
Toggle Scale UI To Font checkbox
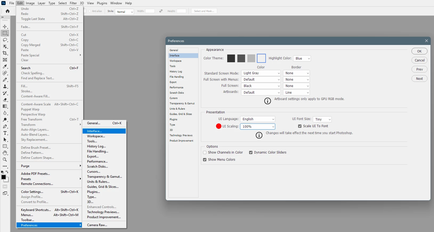point(300,126)
